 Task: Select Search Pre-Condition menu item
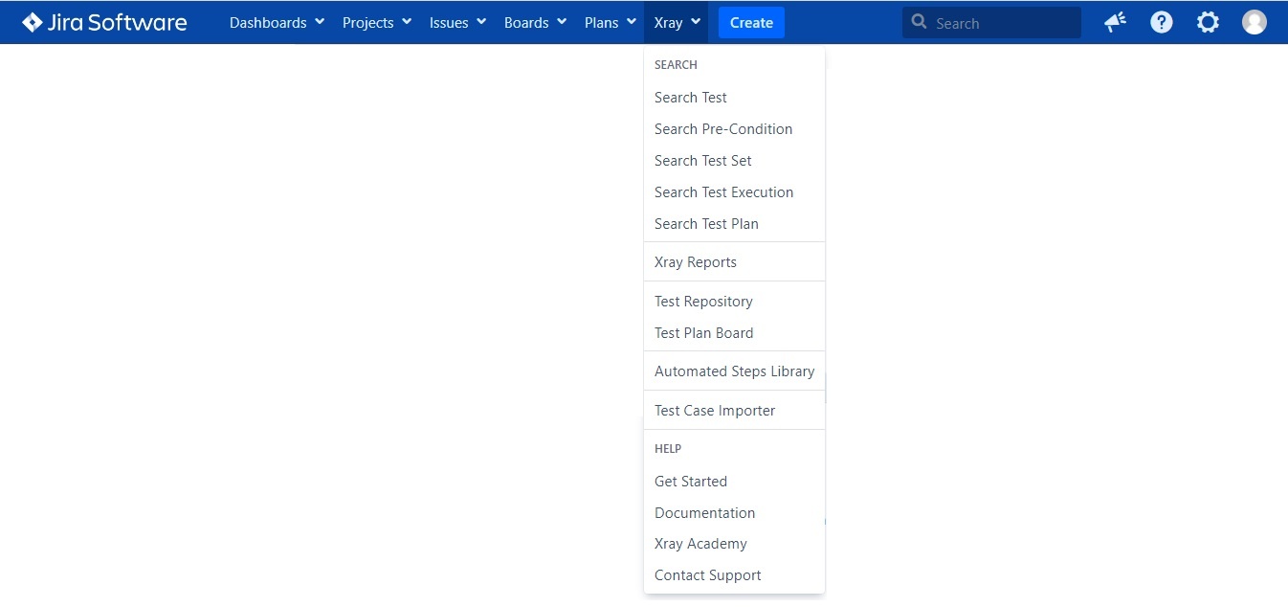coord(734,129)
